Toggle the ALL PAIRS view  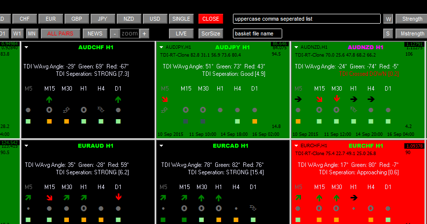point(60,33)
